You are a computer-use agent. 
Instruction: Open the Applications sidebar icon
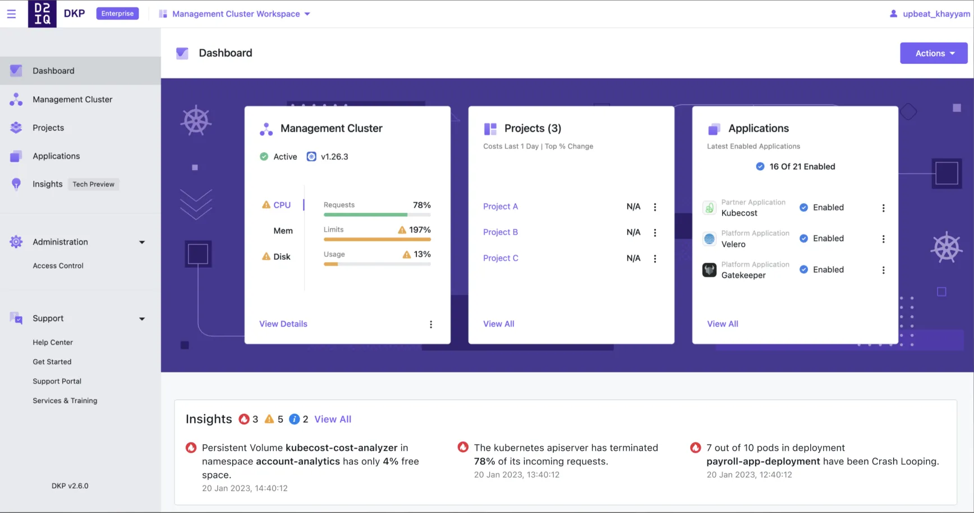15,156
